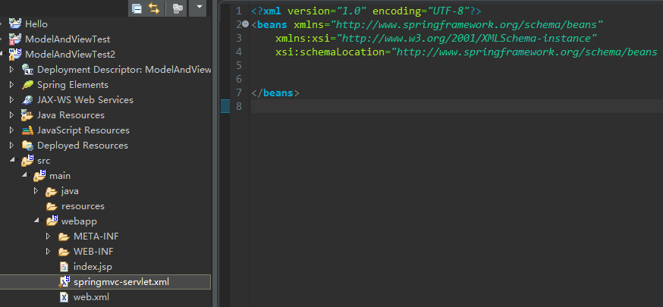Click the xmlns springframework beans URL

coord(466,24)
